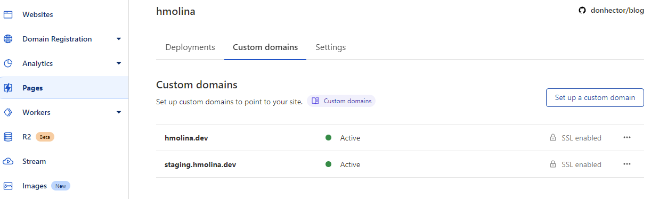
Task: Click Active status text for staging.hmolina.dev
Action: coord(350,164)
